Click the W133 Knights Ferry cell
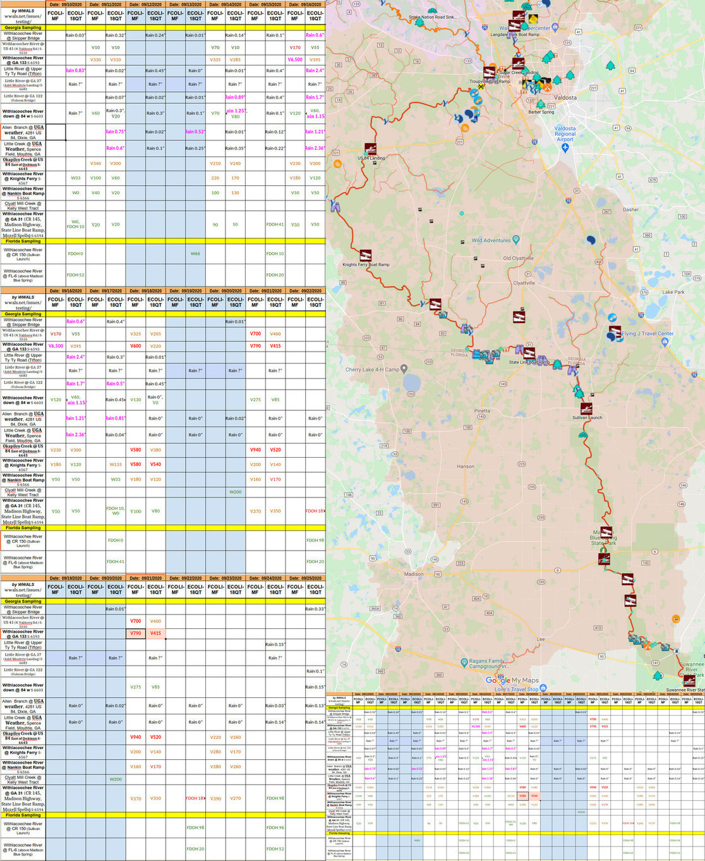 pyautogui.click(x=116, y=464)
